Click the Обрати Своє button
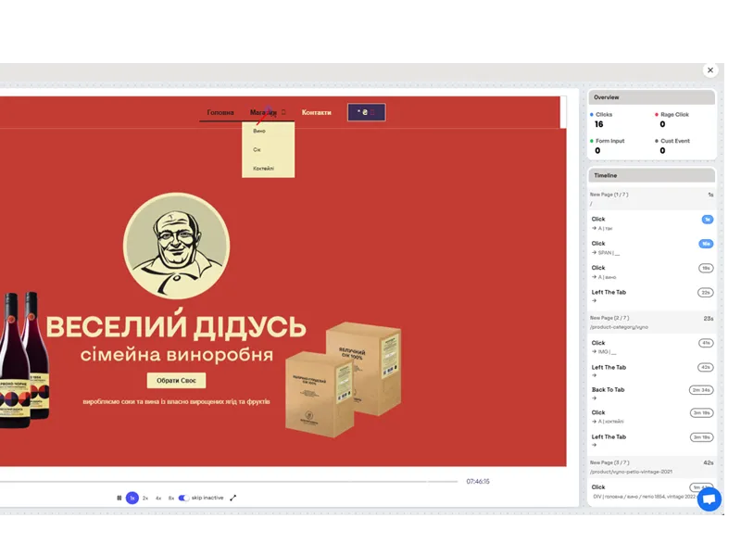The width and height of the screenshot is (741, 556). pos(176,381)
